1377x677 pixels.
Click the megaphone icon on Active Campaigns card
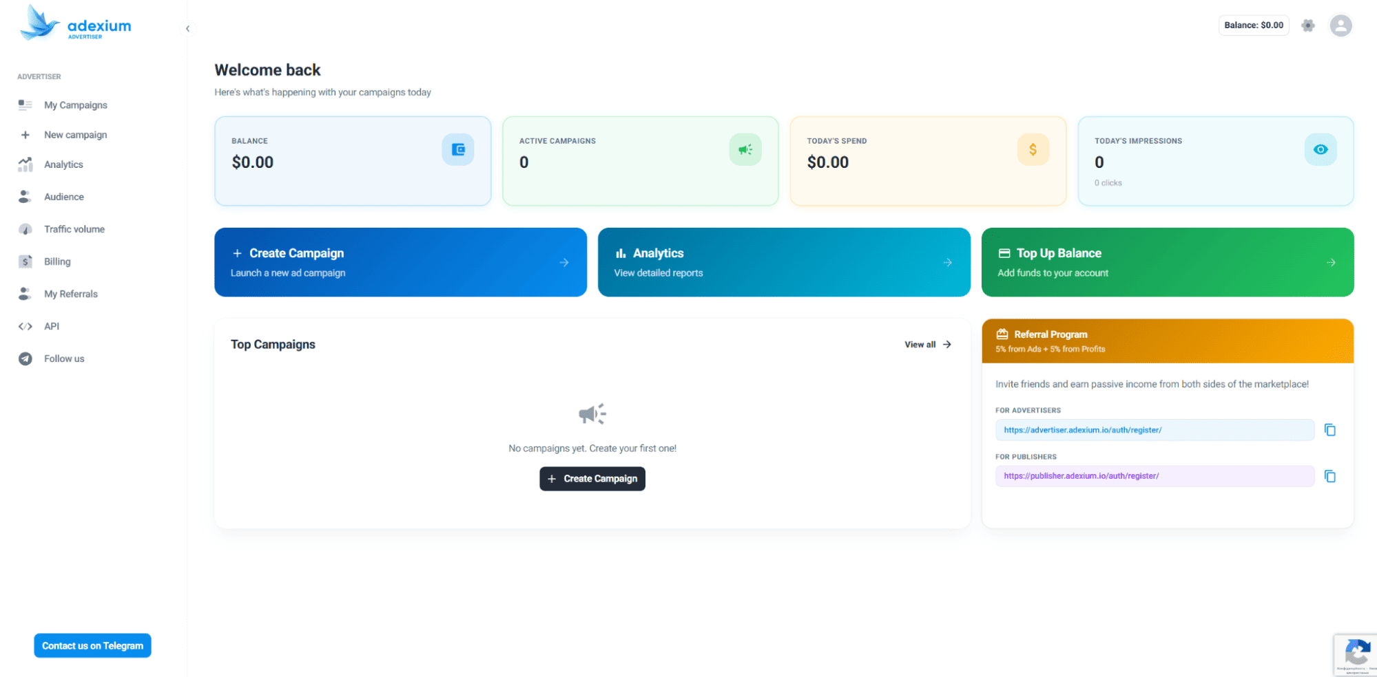click(x=745, y=149)
